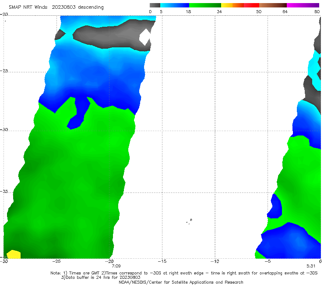
Task: Click the longitude axis label "-10"
Action: pos(215,261)
